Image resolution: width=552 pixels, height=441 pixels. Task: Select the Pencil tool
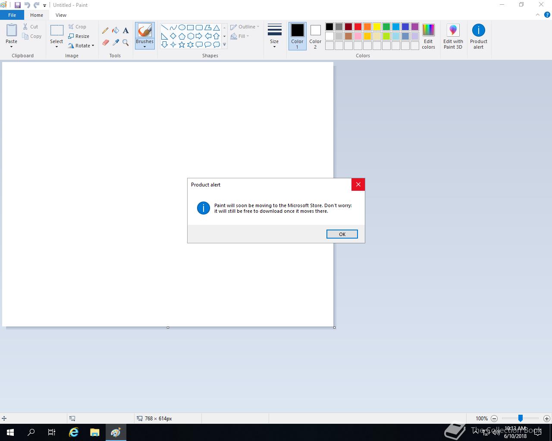(x=105, y=31)
